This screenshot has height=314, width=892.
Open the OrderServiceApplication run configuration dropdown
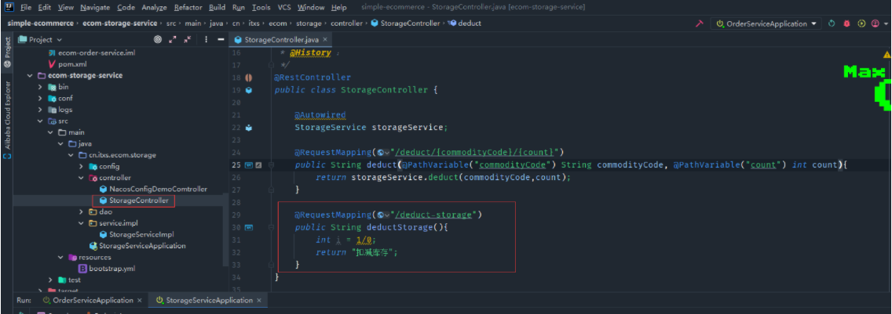(766, 23)
